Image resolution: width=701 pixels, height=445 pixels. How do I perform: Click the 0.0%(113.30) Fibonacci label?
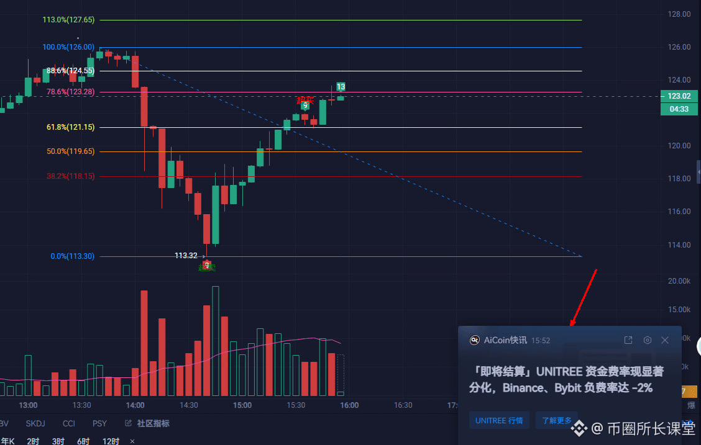73,256
